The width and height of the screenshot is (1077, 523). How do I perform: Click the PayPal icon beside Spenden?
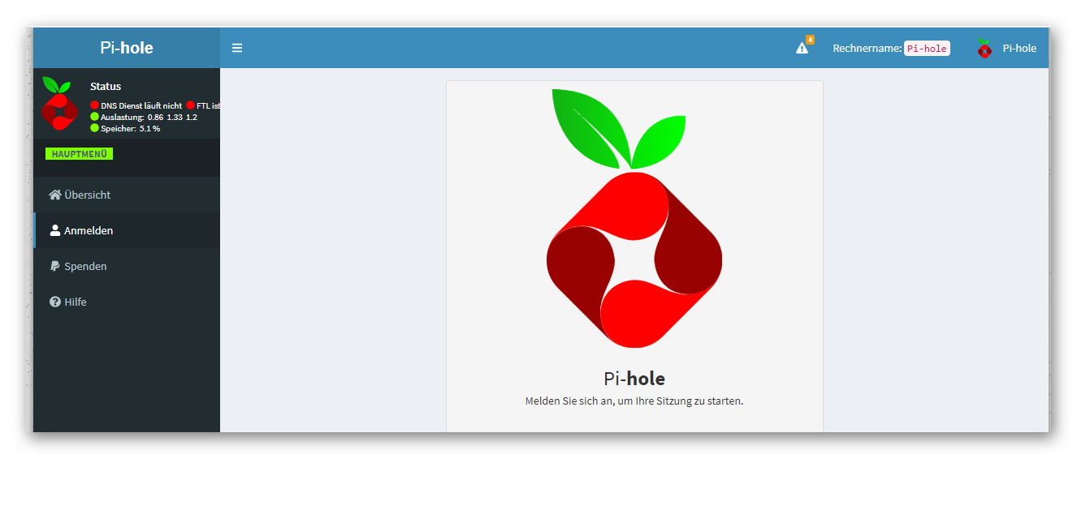55,266
